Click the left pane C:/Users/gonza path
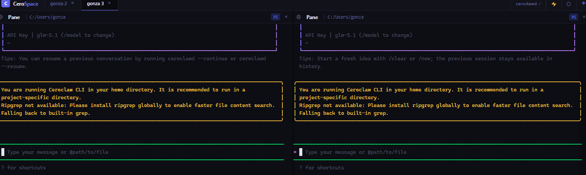 47,17
